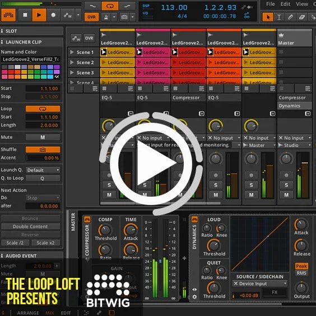The height and width of the screenshot is (316, 316).
Task: Toggle the clip Mute M button
Action: (x=43, y=137)
